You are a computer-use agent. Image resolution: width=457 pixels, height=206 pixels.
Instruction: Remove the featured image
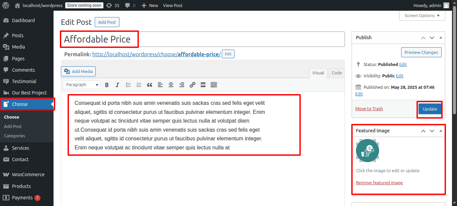pos(379,183)
